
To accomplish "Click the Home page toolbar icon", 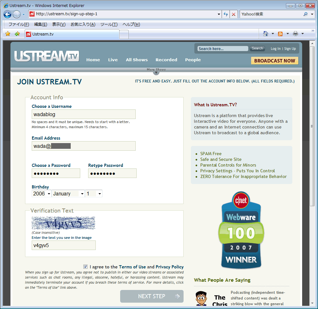I will point(265,34).
